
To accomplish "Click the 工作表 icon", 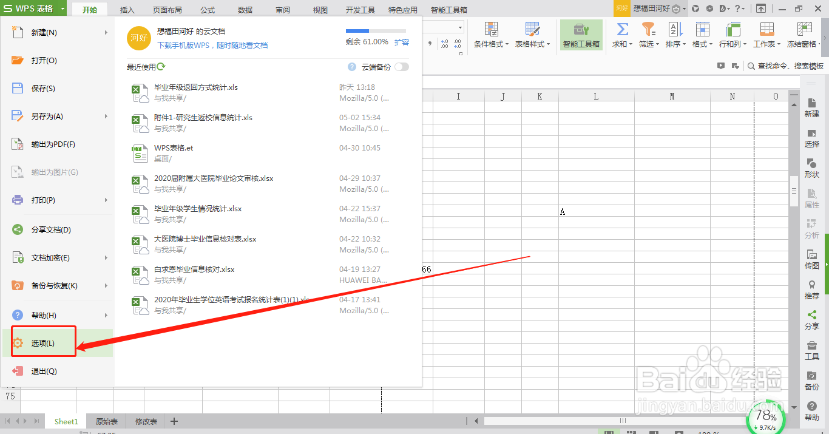I will 766,29.
